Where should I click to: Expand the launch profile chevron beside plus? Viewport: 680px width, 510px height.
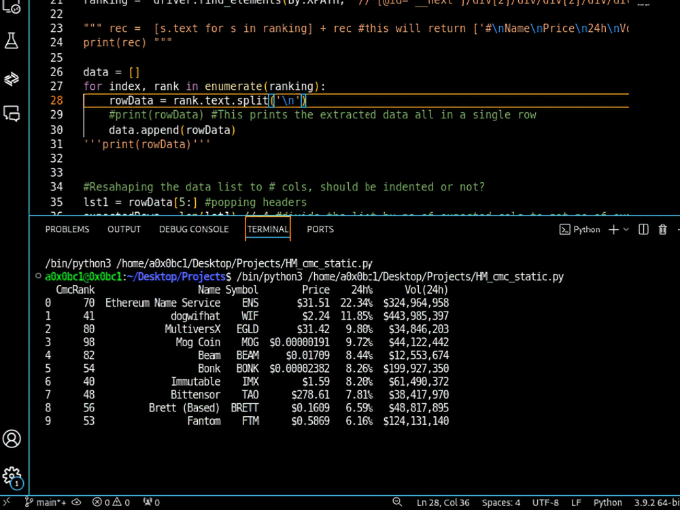tap(626, 229)
